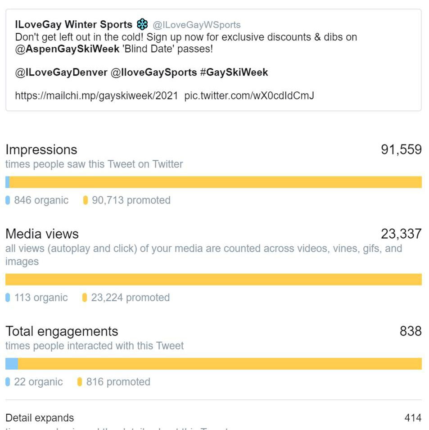The height and width of the screenshot is (430, 429).
Task: Click the Impressions progress bar
Action: click(213, 182)
